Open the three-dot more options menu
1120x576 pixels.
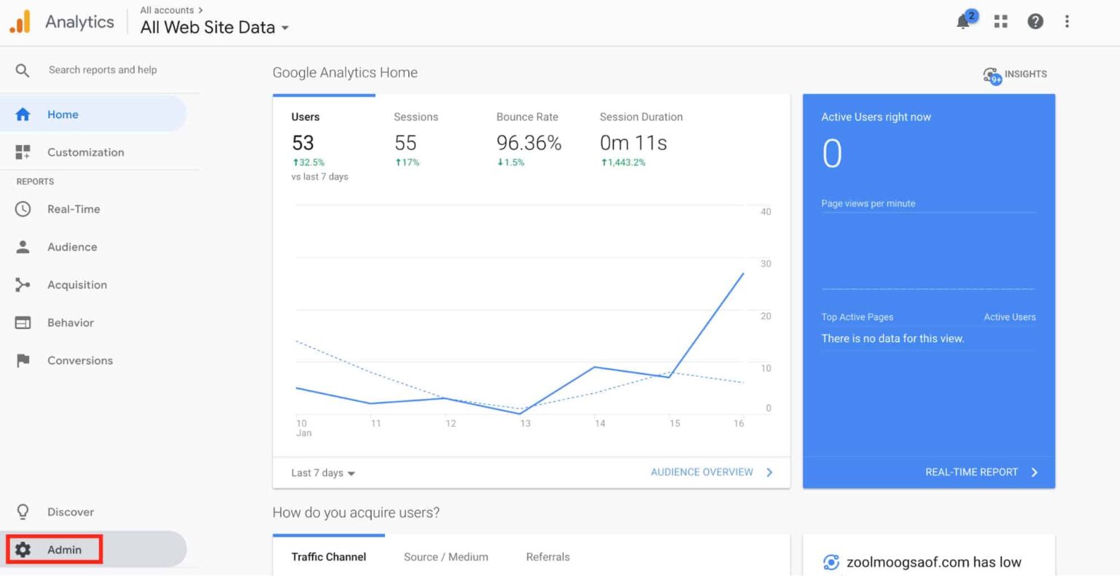1067,22
